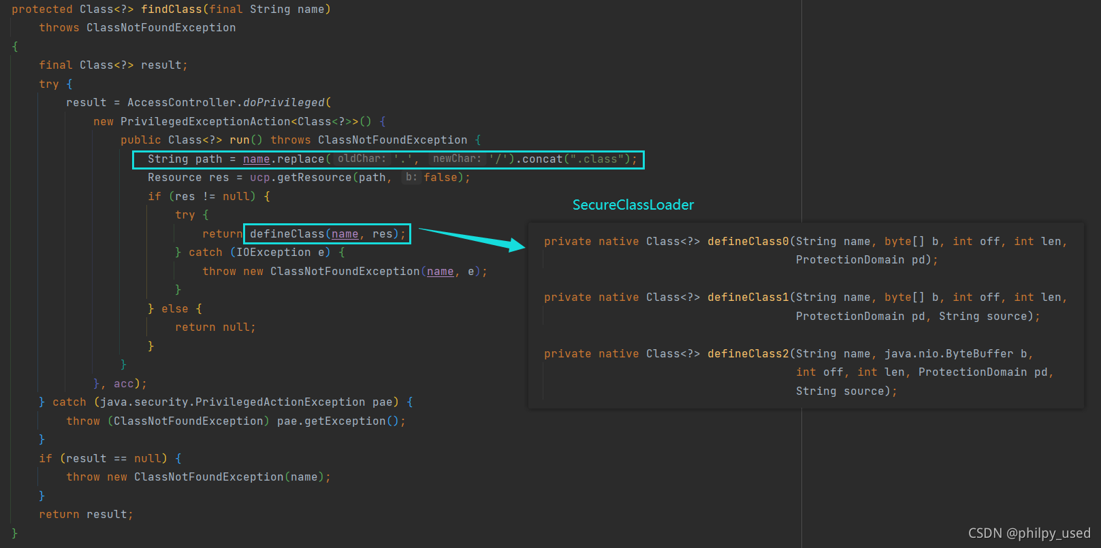Click the newChar parameter hint

456,159
